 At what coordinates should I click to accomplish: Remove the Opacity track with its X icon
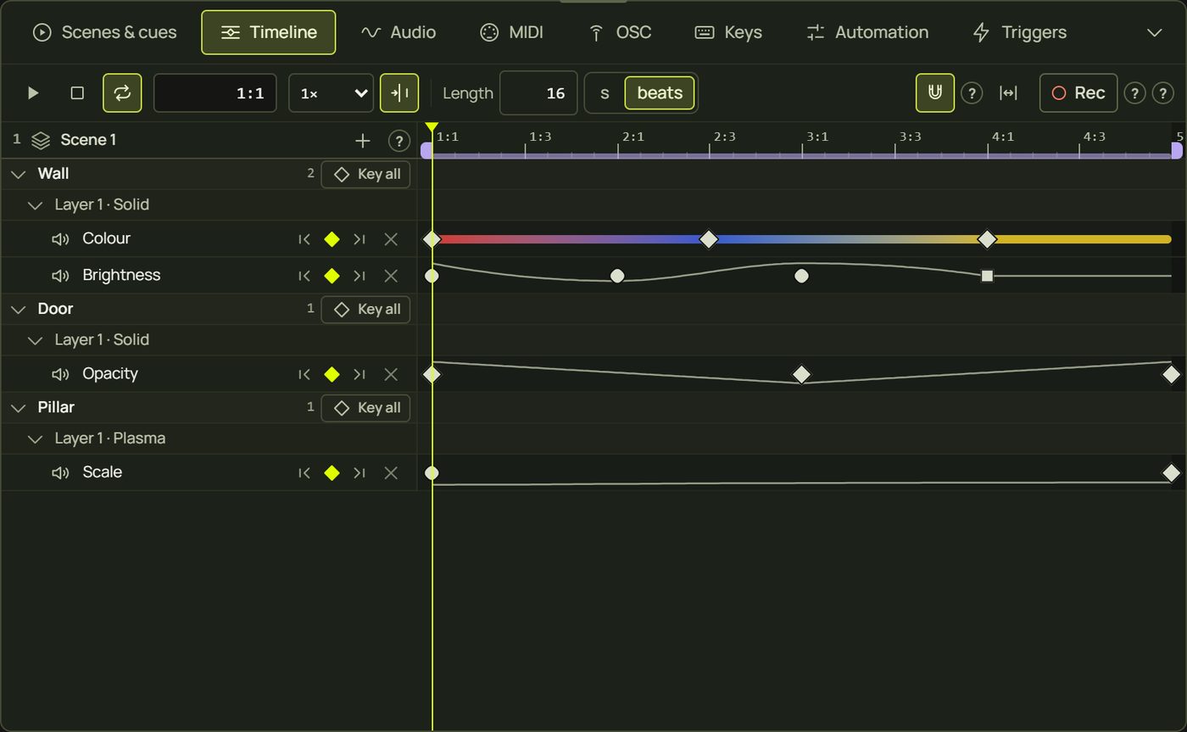tap(391, 374)
